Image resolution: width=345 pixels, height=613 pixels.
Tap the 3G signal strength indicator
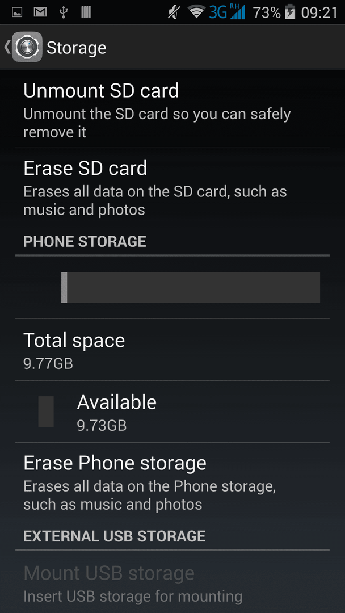(x=228, y=12)
